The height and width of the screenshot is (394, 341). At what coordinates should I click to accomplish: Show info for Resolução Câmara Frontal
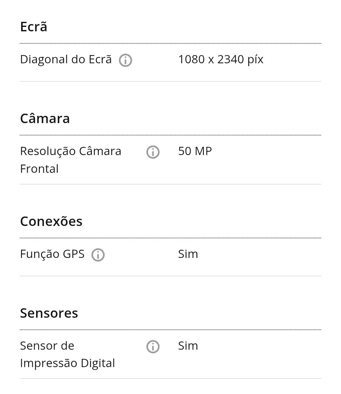coord(153,152)
